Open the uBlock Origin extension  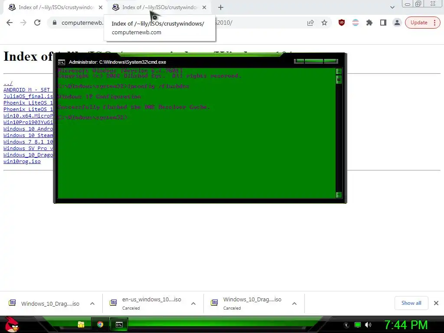click(342, 23)
